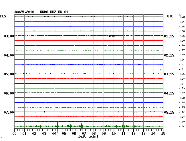Viewport: 186px width, 141px height.
Task: Select the 06:00 local time label
Action: click(9, 93)
